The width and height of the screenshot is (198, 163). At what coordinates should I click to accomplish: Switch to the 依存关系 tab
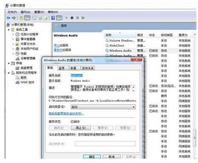click(88, 68)
